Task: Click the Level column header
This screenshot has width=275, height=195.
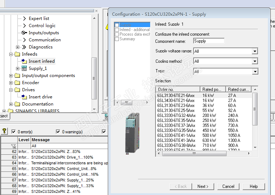Action: [x=24, y=140]
